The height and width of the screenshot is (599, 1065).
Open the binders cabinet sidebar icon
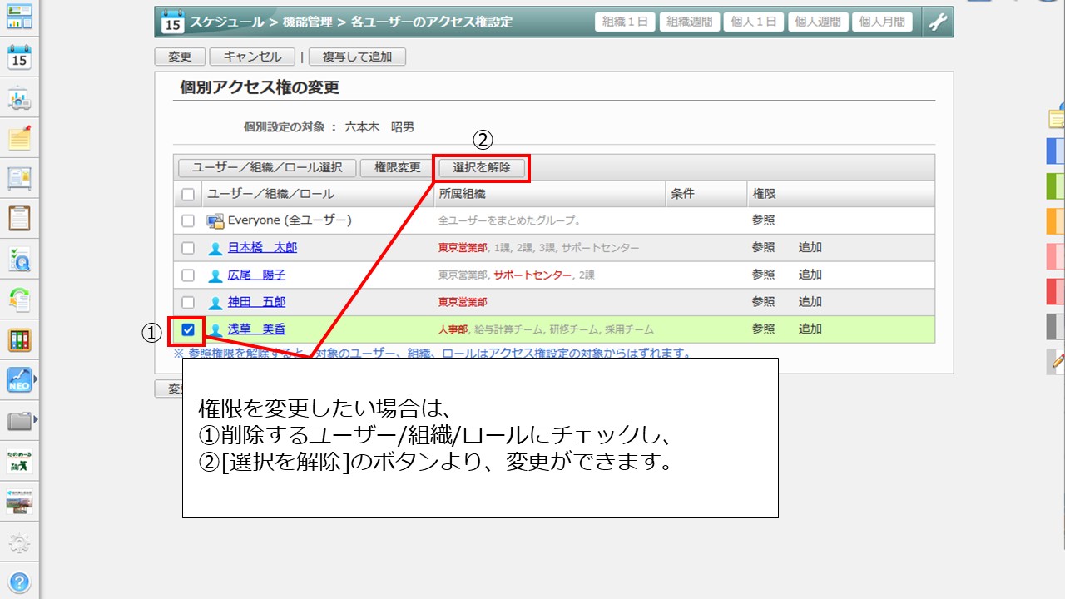coord(19,339)
